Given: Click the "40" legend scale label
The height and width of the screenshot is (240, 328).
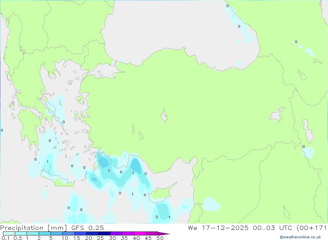Looking at the screenshot, I should tap(136, 238).
